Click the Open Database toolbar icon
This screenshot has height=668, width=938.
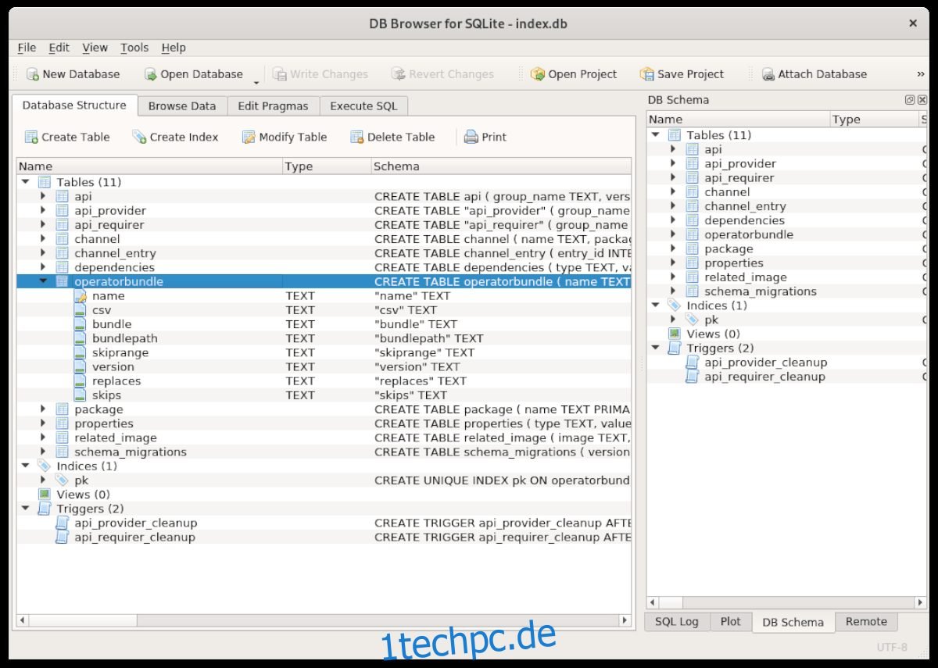pyautogui.click(x=151, y=74)
